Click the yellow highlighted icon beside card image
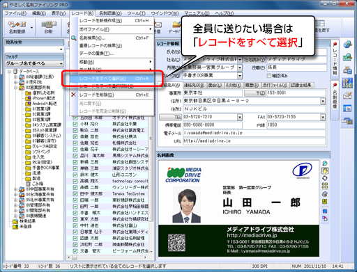 point(325,171)
